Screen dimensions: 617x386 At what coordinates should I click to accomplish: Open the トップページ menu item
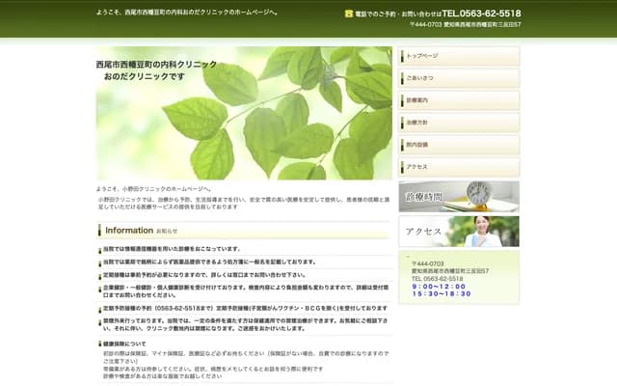(x=459, y=56)
